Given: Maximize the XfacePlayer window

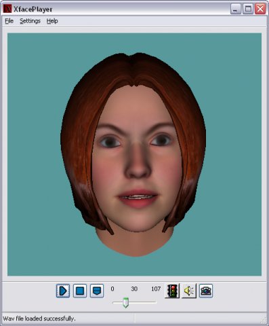Looking at the screenshot, I should pos(248,9).
